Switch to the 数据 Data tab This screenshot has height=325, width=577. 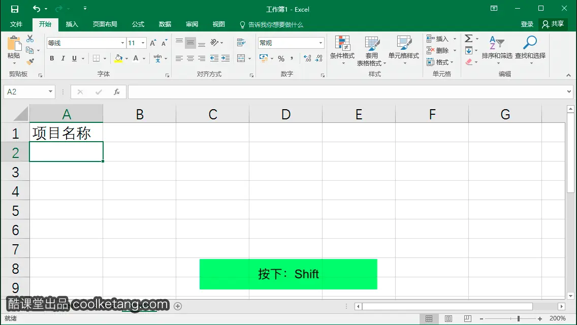[165, 24]
